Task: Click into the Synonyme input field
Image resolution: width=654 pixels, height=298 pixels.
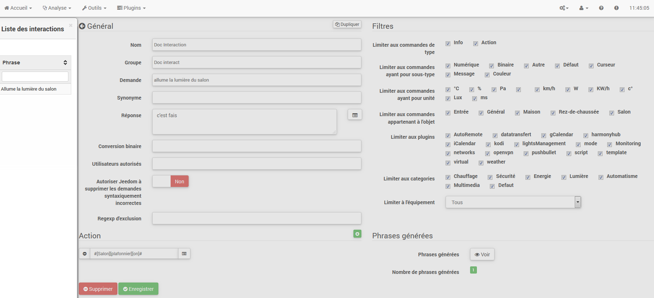Action: 256,98
